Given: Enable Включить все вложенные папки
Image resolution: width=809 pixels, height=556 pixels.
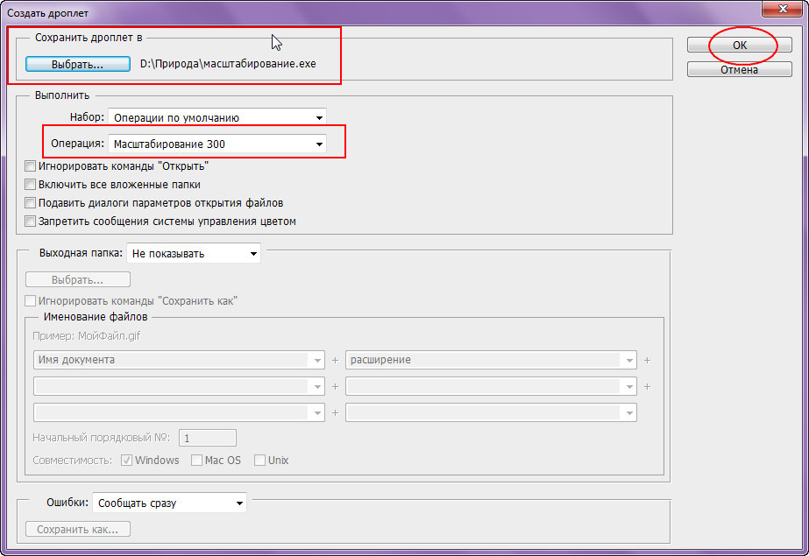Looking at the screenshot, I should [31, 185].
